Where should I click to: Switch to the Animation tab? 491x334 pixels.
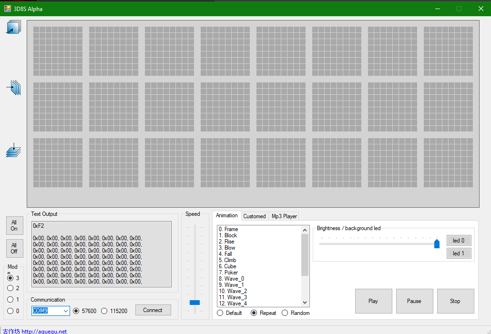(227, 215)
